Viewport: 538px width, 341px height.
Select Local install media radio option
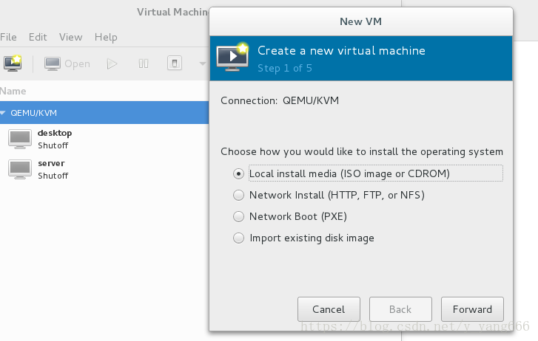[238, 173]
